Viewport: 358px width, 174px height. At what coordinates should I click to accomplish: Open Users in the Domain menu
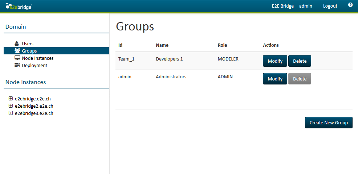coord(28,43)
